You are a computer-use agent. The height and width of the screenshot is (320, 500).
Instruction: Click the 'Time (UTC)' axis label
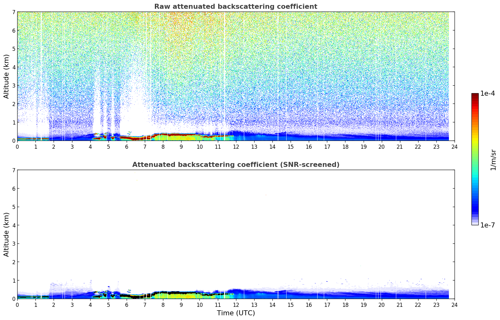point(236,313)
